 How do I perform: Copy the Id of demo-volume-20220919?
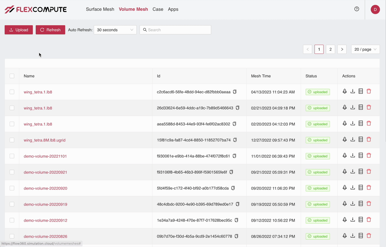(x=238, y=204)
